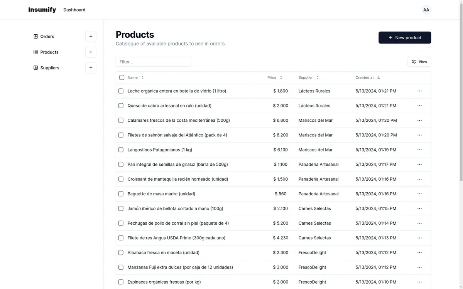
Task: Sort table by Created at column
Action: pos(368,77)
